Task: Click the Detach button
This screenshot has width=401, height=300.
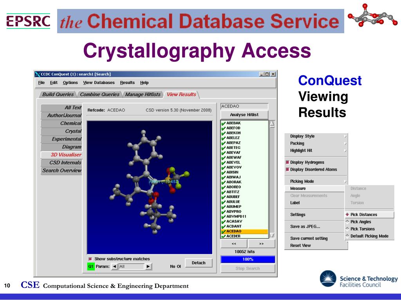Action: coord(199,263)
